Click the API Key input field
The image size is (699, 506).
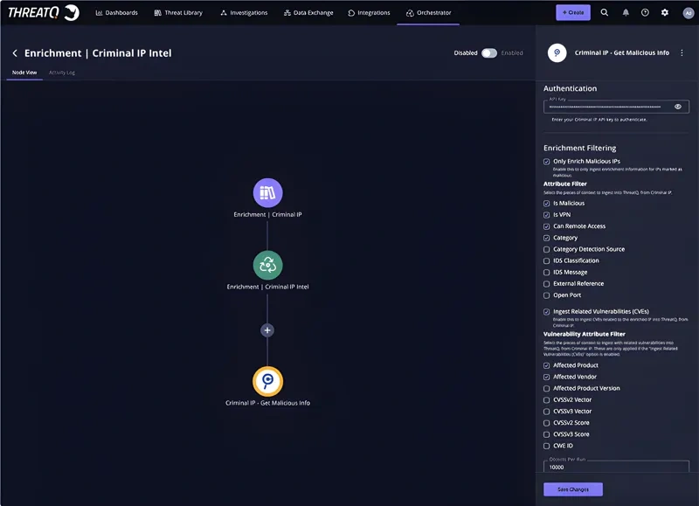[x=616, y=107]
